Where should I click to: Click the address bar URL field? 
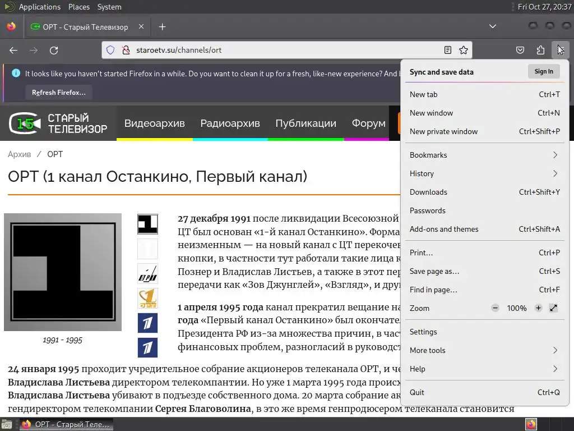[x=287, y=50]
